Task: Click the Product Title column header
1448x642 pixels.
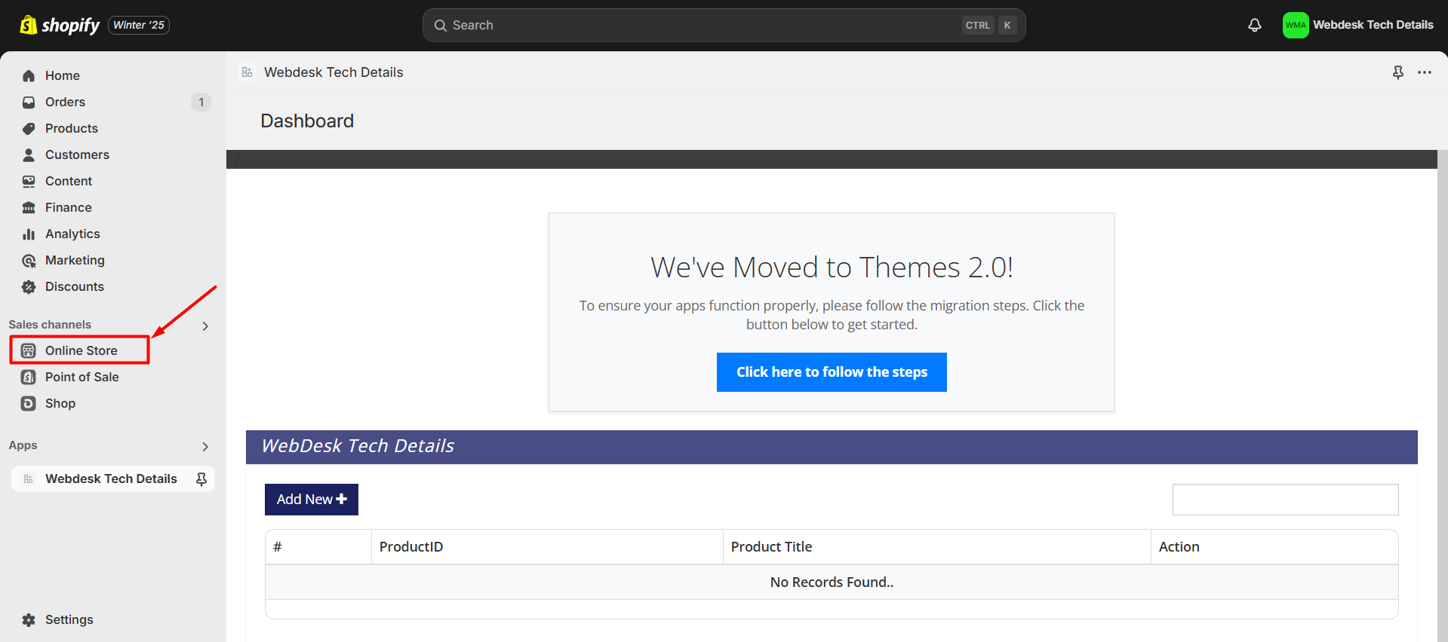Action: pos(936,547)
